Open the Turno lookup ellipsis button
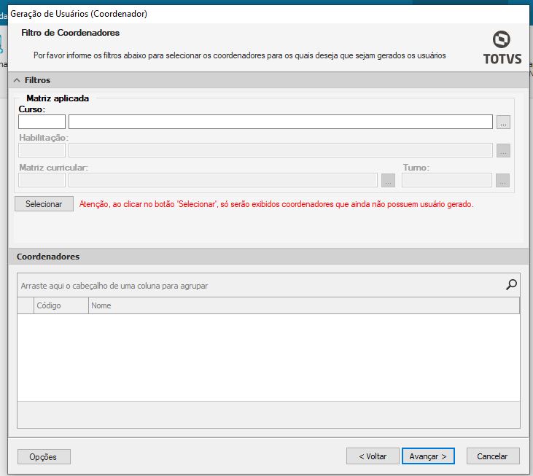The image size is (533, 476). coord(503,181)
